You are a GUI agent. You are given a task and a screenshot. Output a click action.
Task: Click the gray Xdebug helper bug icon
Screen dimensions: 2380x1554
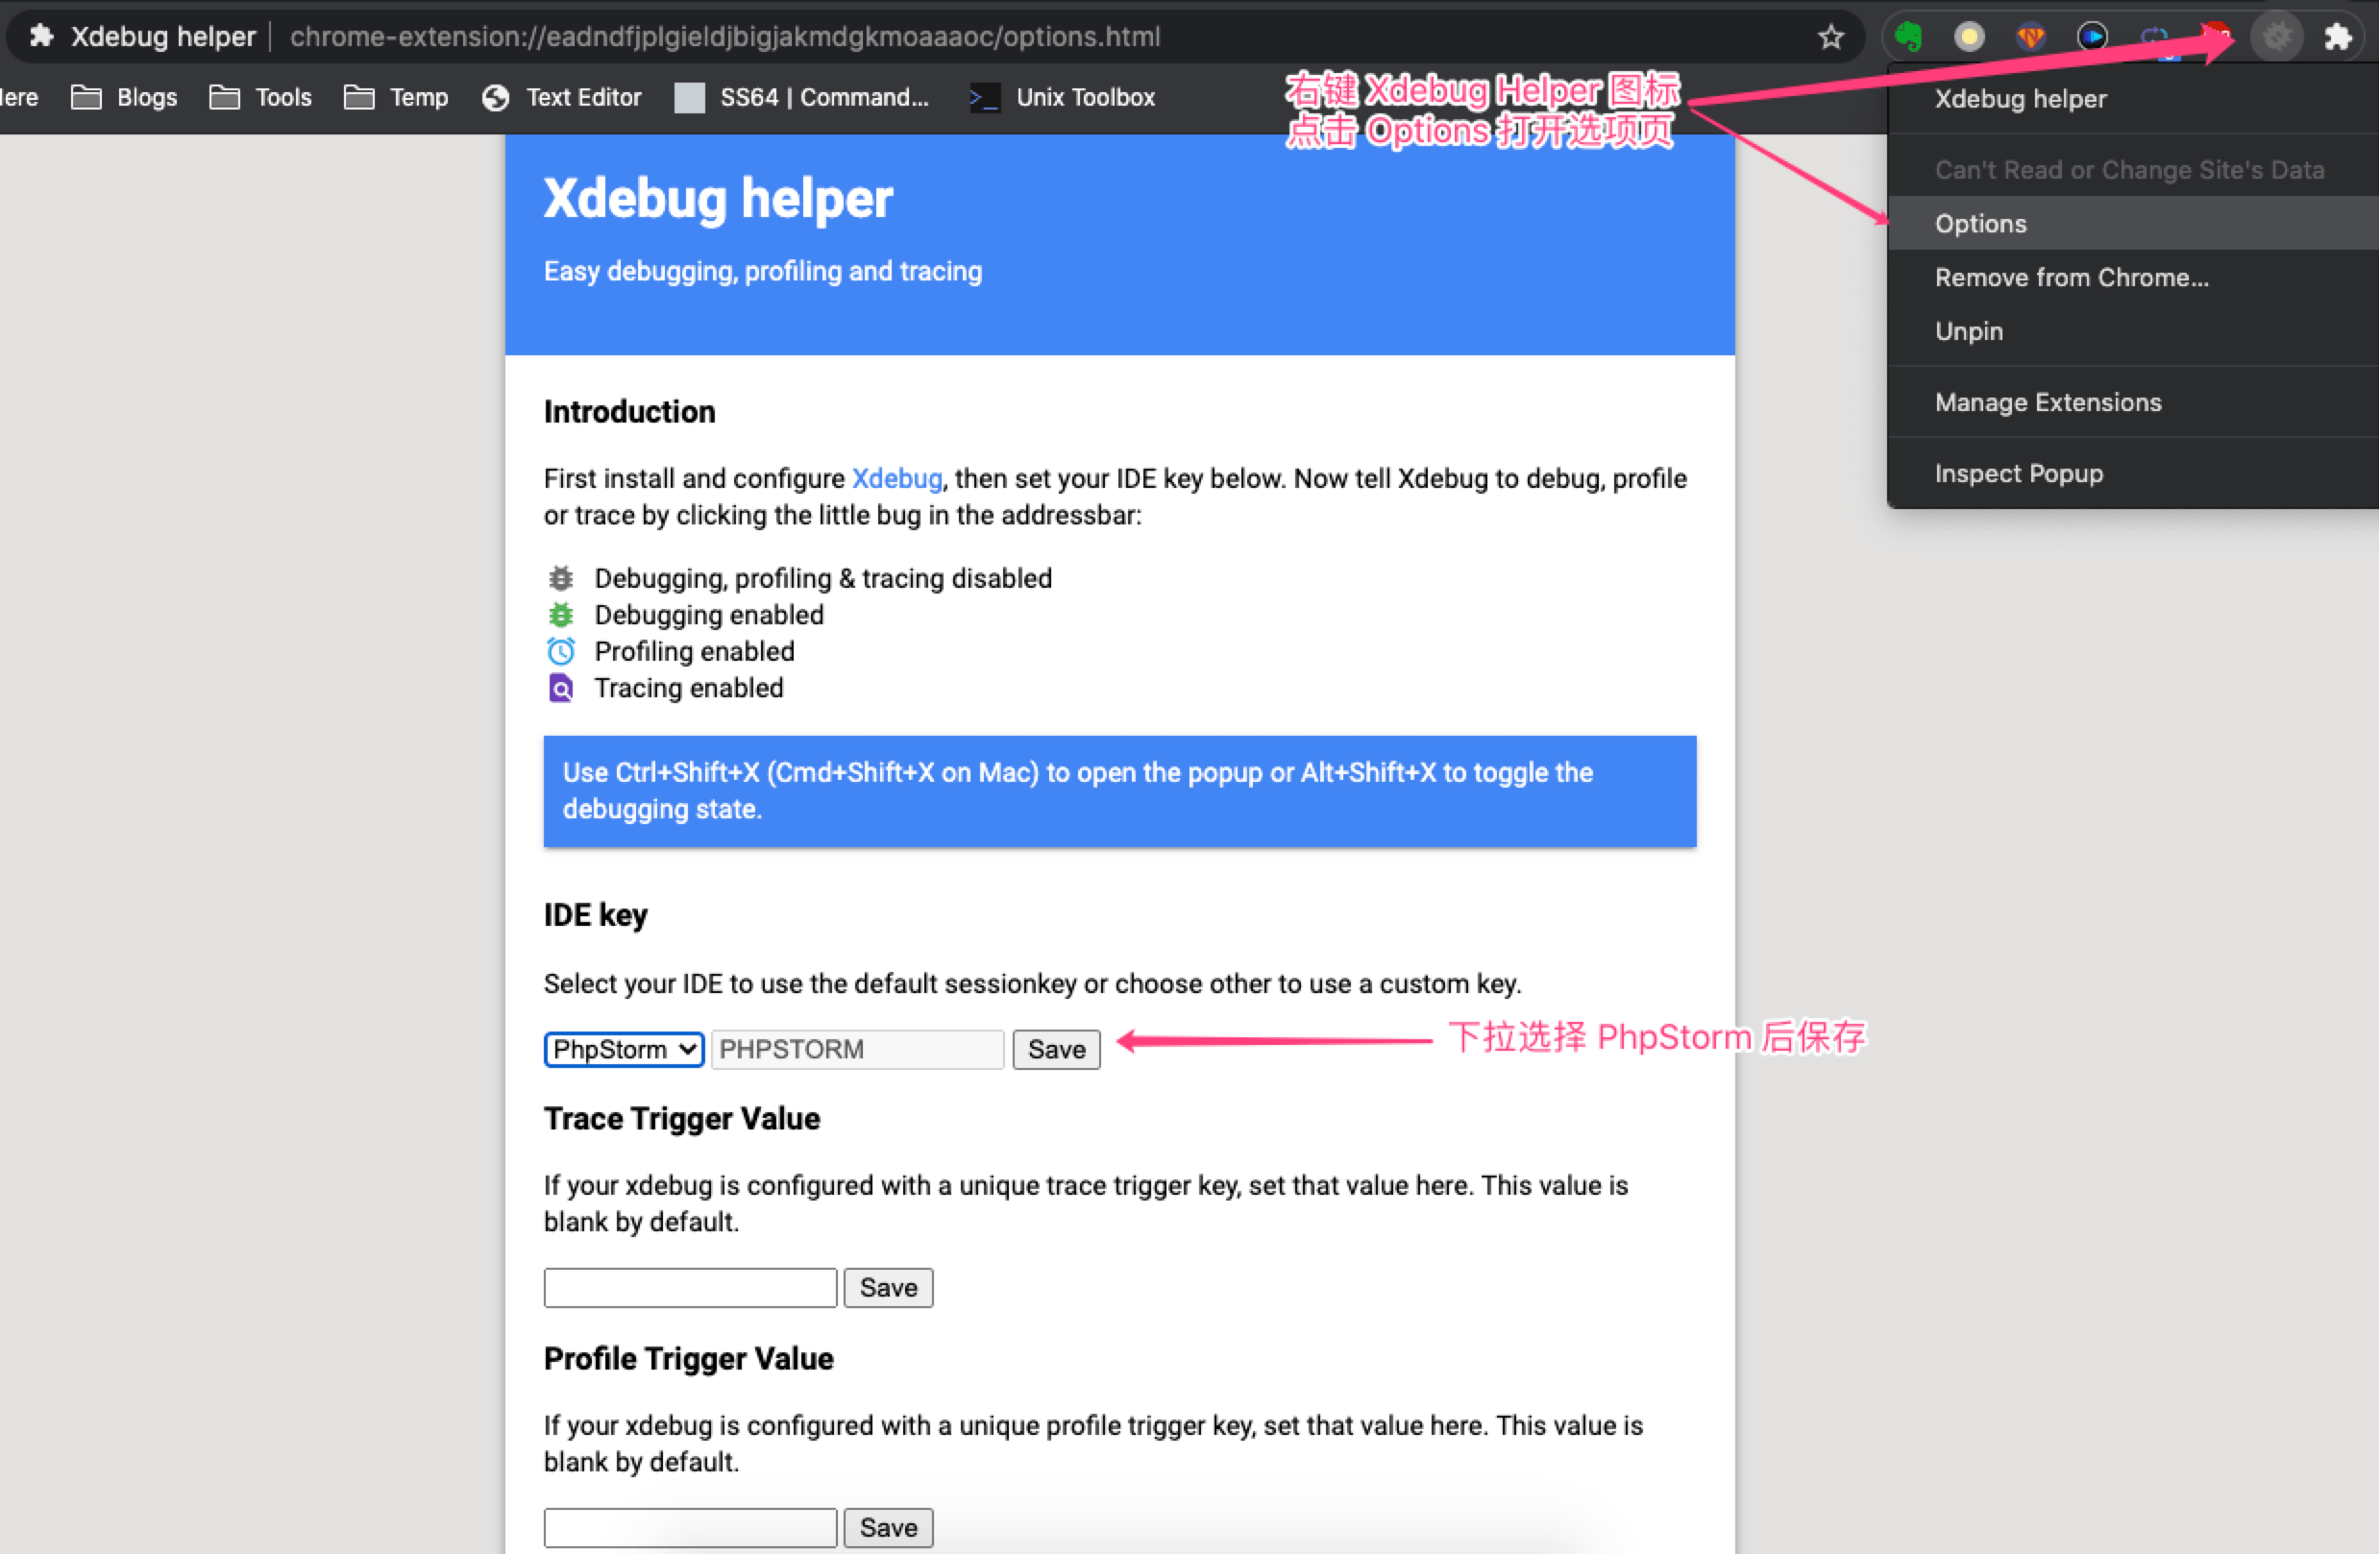click(x=2277, y=36)
